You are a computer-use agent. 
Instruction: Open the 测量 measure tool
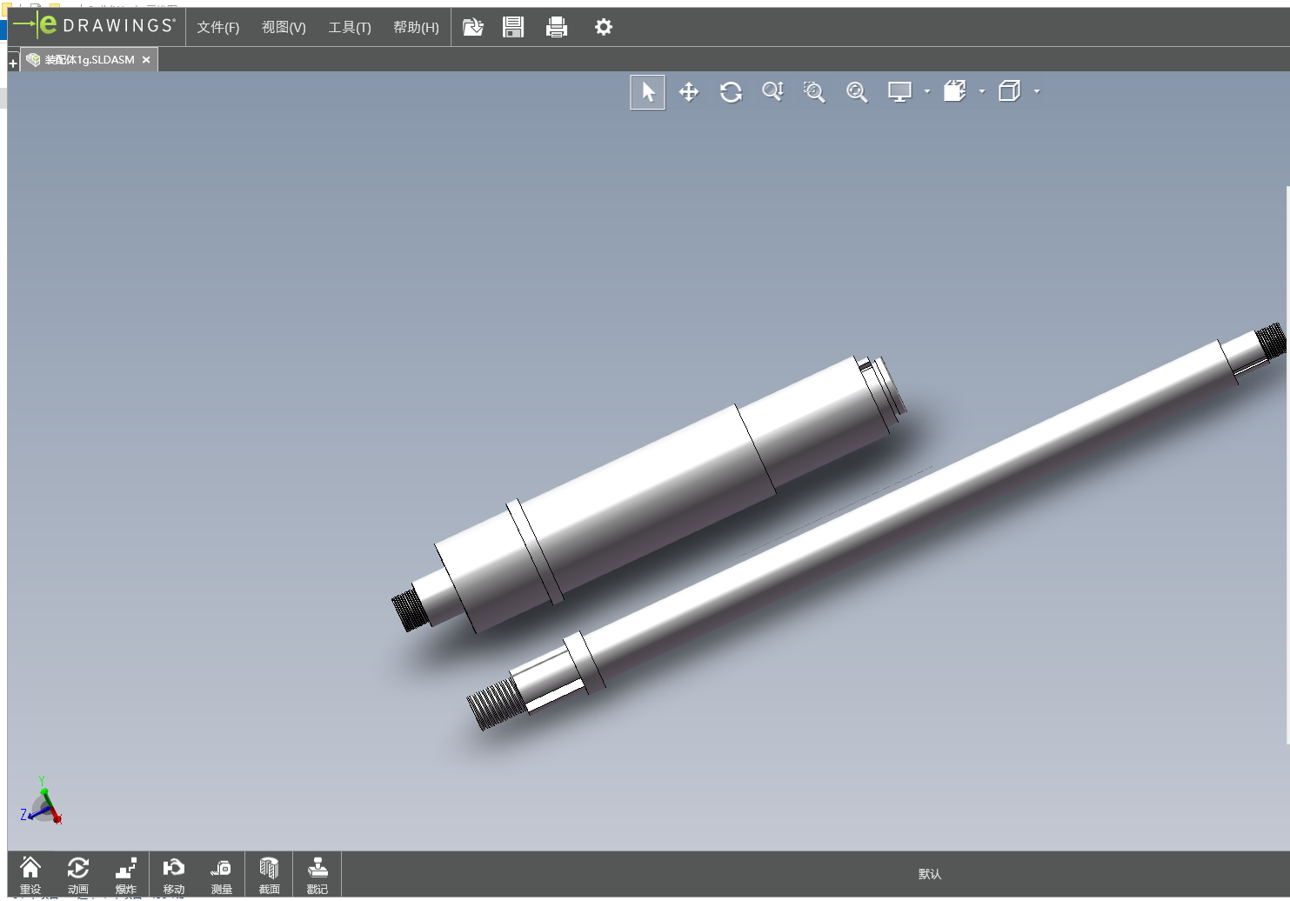coord(221,875)
